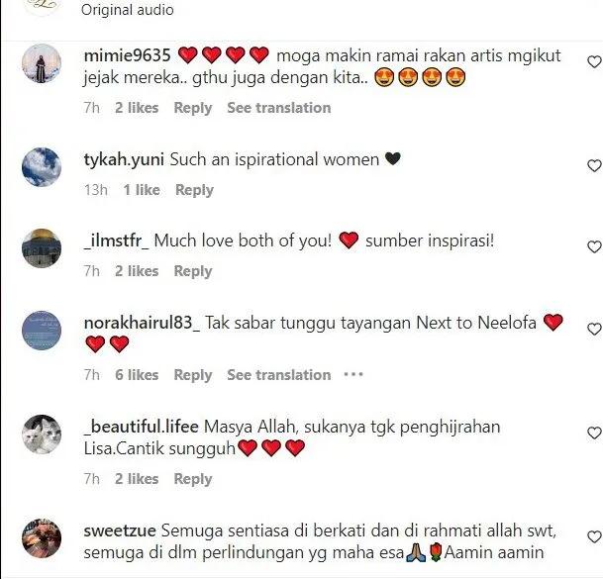Open sweetzue username profile

pyautogui.click(x=120, y=531)
